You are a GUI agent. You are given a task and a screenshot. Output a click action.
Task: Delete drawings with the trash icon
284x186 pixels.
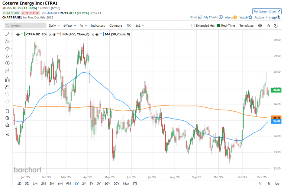coord(7,111)
